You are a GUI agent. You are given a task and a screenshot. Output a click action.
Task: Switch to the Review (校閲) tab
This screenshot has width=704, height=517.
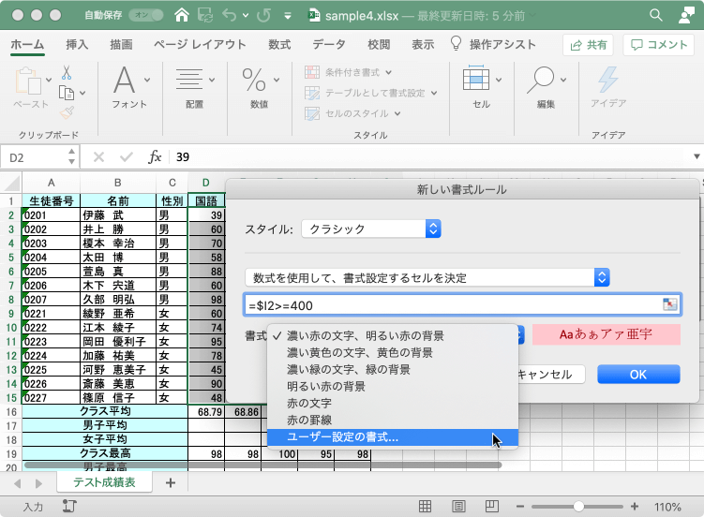click(x=379, y=44)
